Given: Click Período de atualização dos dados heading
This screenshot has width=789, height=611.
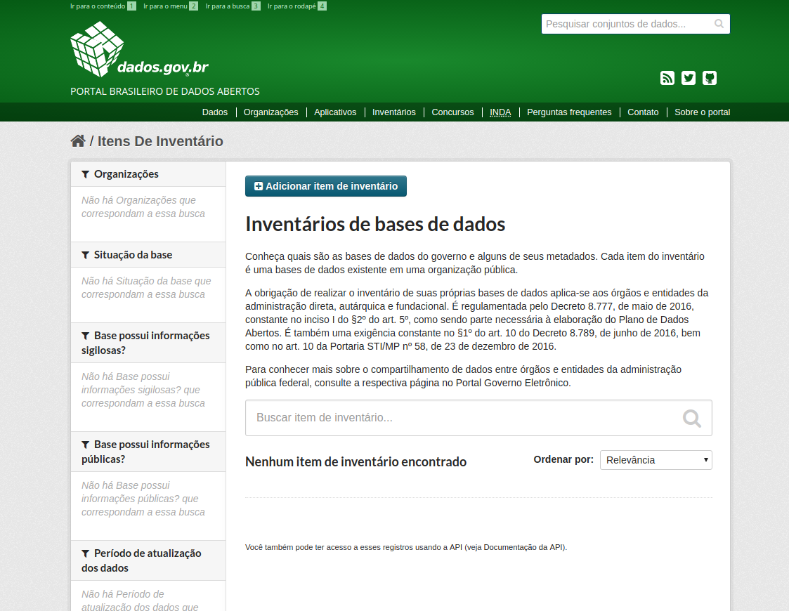Looking at the screenshot, I should click(x=141, y=560).
